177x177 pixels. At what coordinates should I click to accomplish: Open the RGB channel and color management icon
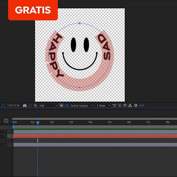pos(35,106)
